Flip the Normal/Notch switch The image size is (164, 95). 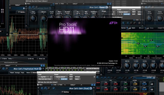pyautogui.click(x=129, y=28)
